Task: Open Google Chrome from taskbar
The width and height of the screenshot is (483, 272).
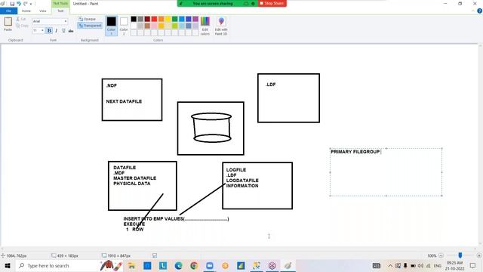Action: 194,265
